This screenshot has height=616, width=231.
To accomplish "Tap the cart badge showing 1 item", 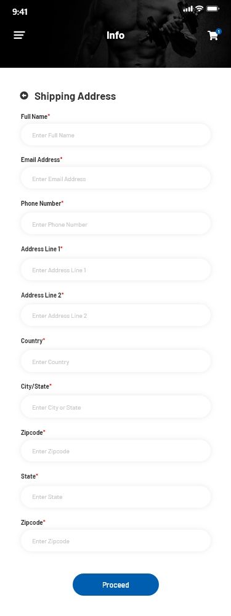I will coord(219,31).
